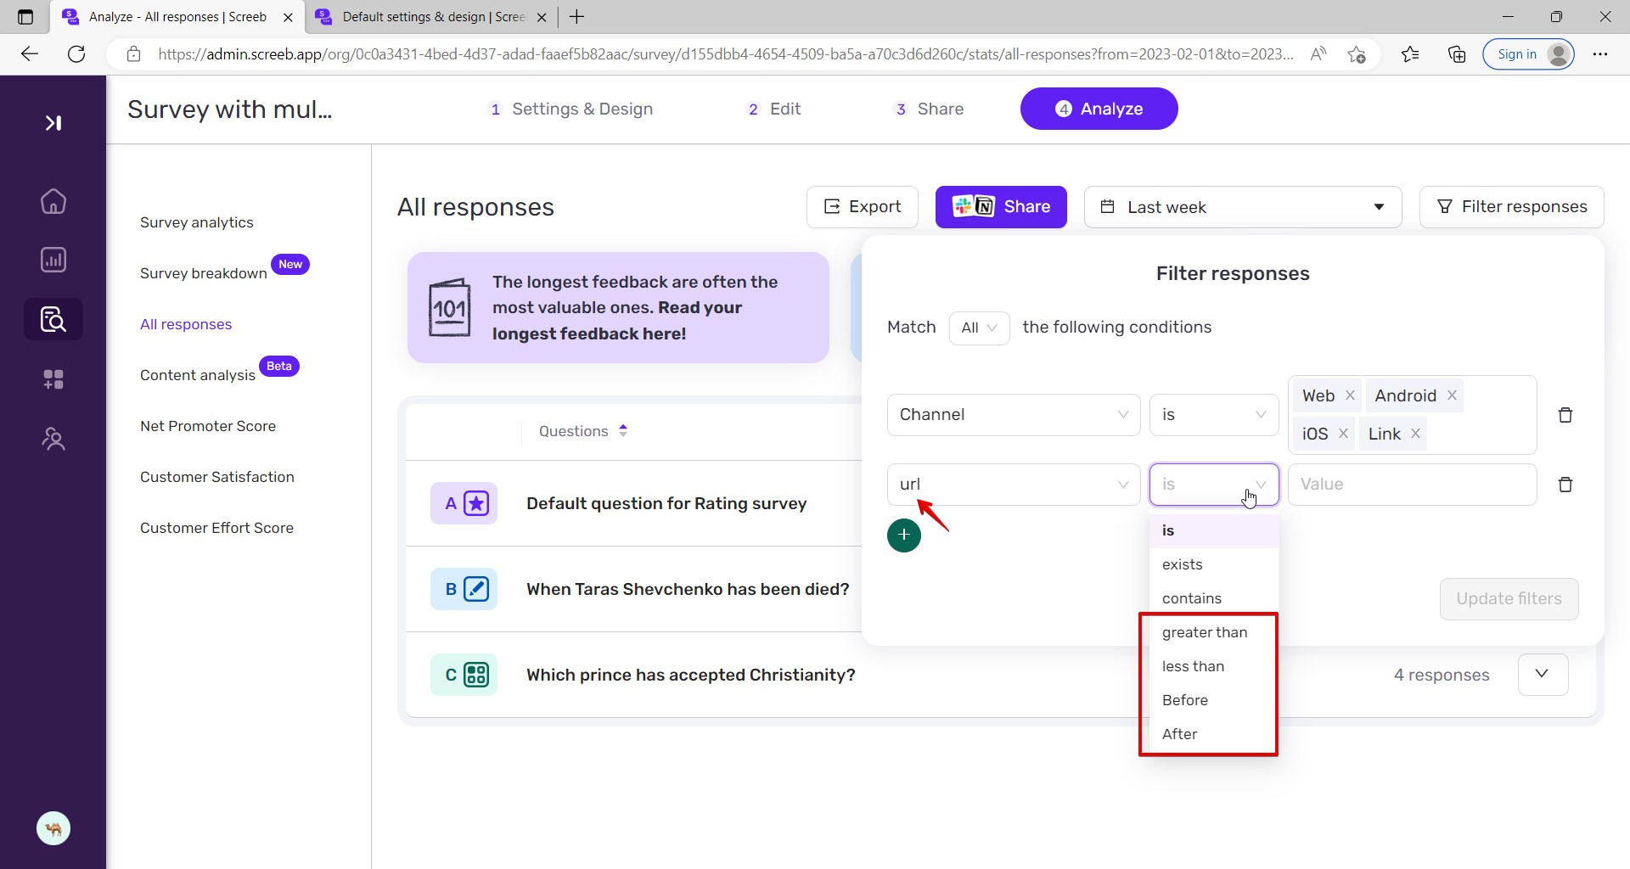Screen dimensions: 1630x869
Task: Open the Channel field dropdown
Action: tap(1014, 415)
